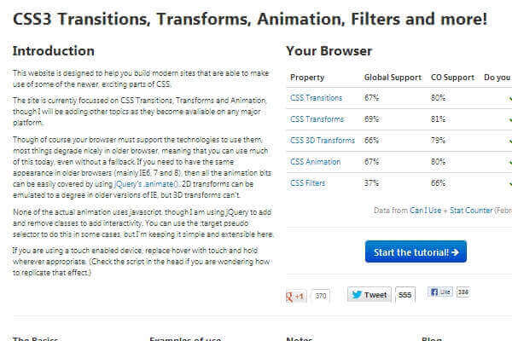Click the Twitter Tweet button
Viewport: 512px width, 341px height.
click(x=368, y=295)
